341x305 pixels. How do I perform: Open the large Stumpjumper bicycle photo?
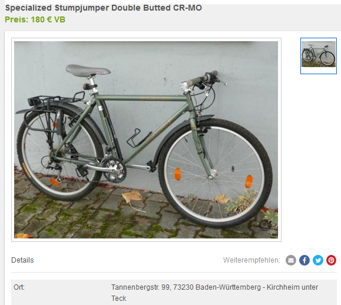coord(146,140)
